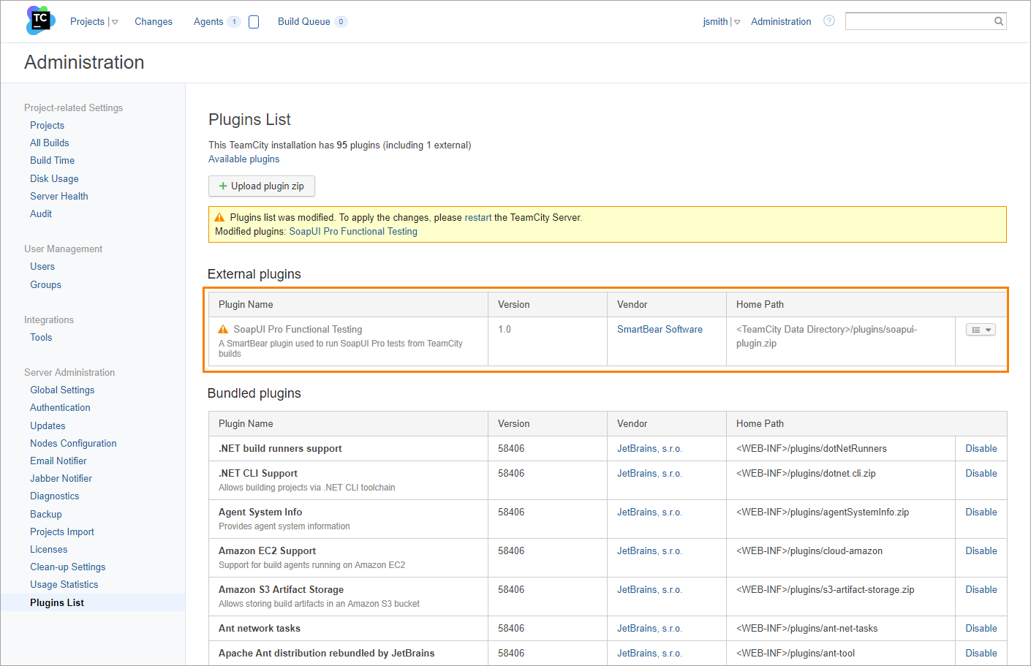Expand the Projects dropdown arrow

click(x=115, y=22)
